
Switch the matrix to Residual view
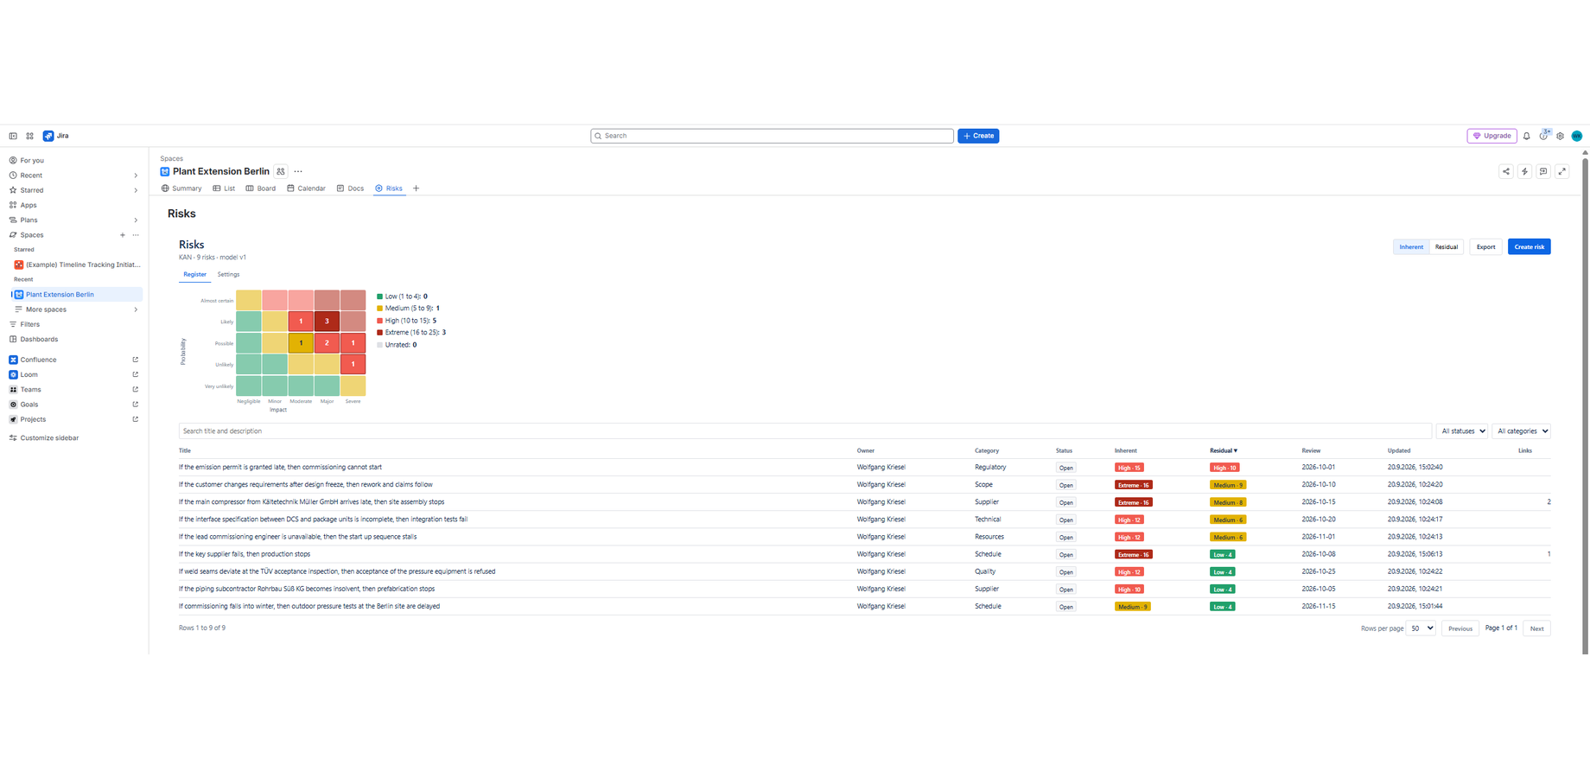point(1447,246)
